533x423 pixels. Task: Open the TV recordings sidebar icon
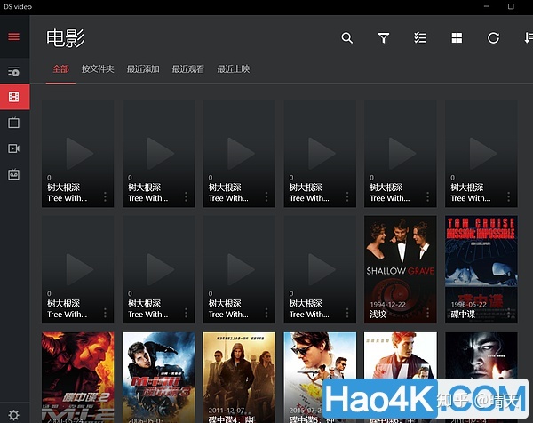click(13, 174)
